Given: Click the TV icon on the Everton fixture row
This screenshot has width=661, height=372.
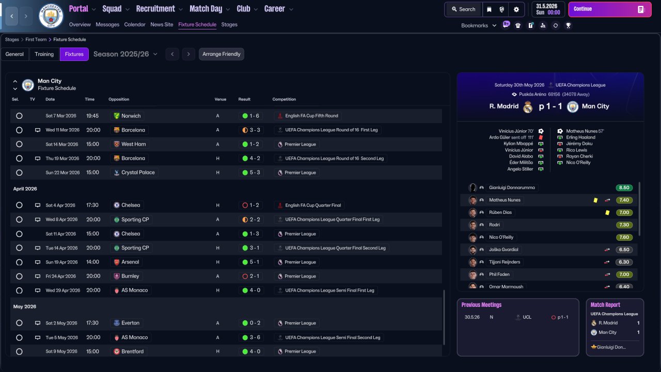Looking at the screenshot, I should 38,323.
